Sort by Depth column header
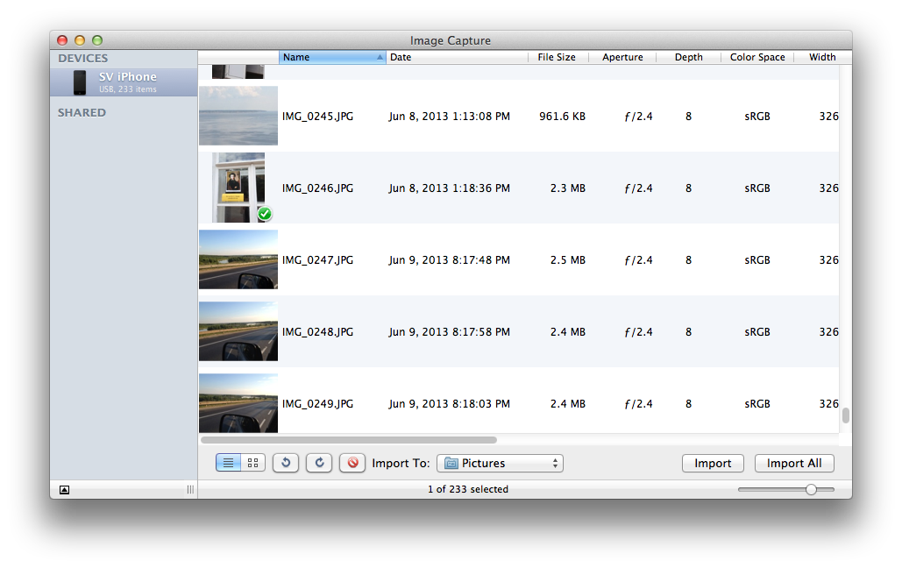 tap(689, 57)
